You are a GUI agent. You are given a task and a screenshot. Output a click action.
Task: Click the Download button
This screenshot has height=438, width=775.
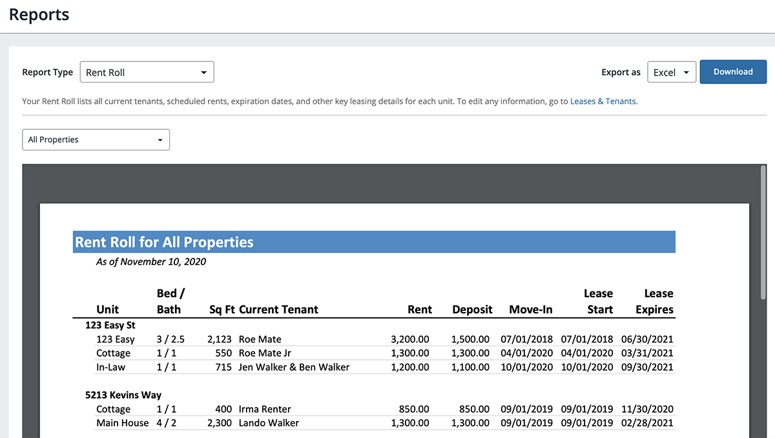point(733,72)
